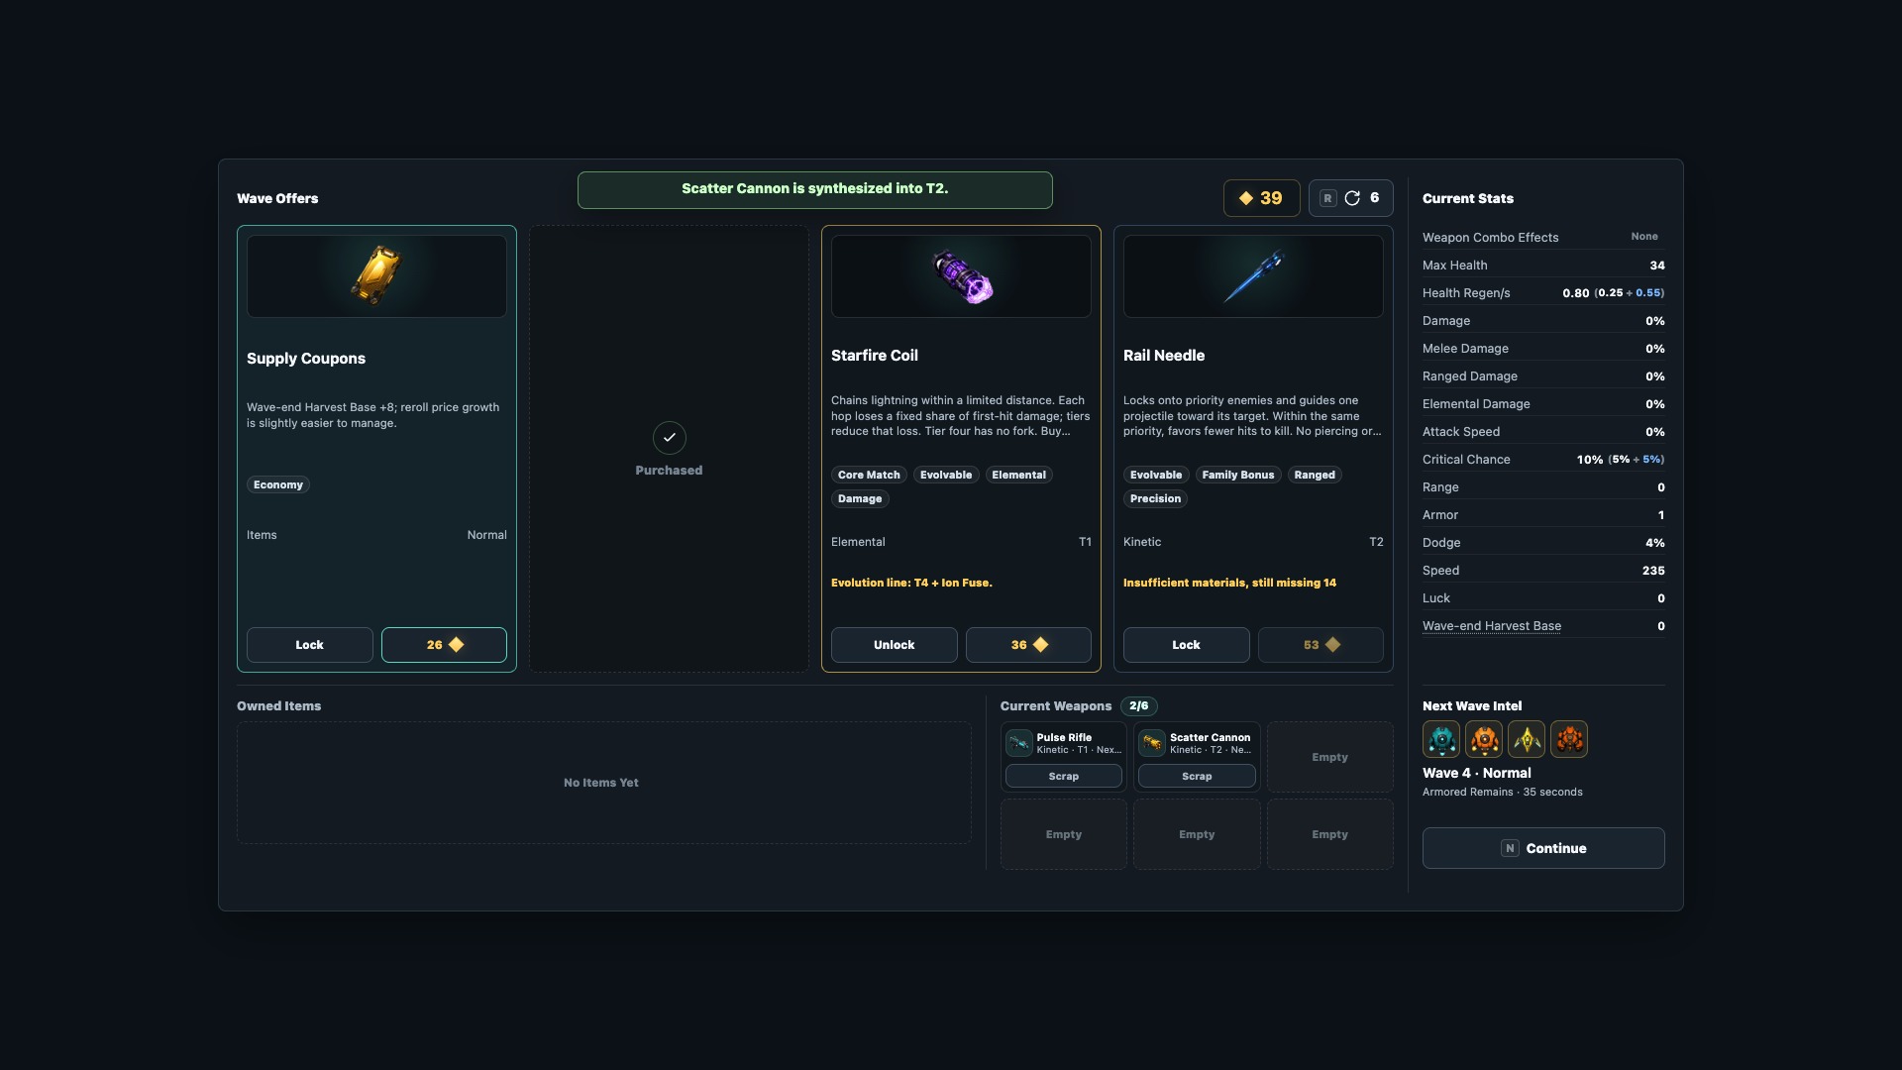
Task: Click the 'Insufficient materials, still missing 14' text
Action: tap(1229, 583)
